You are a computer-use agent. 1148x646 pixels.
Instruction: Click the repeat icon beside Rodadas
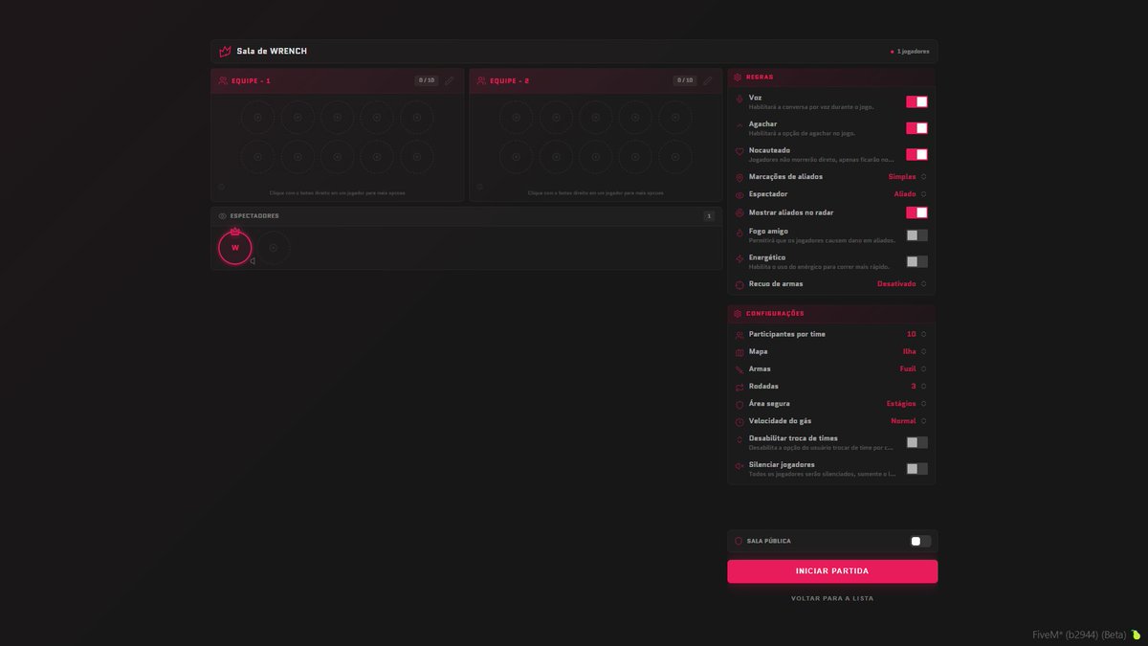(x=740, y=387)
